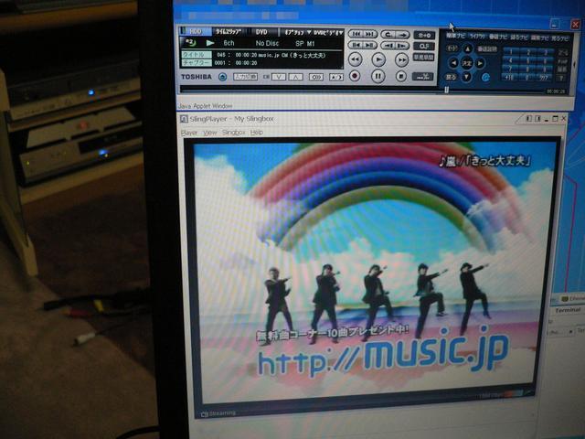
Task: Toggle audio with the sound-wave button
Action: point(316,77)
